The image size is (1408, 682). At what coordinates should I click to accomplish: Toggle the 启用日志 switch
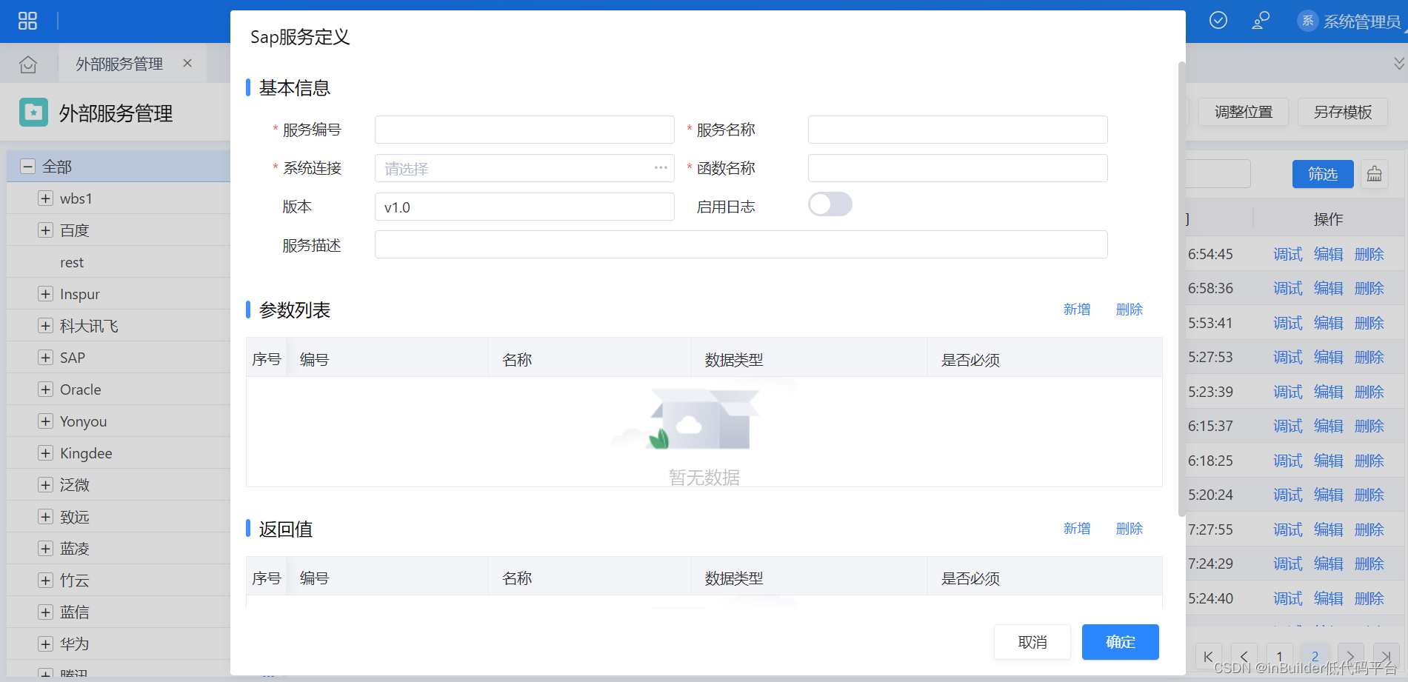pos(830,204)
